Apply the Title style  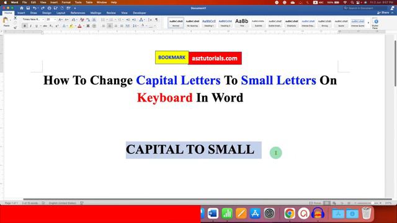tap(242, 23)
